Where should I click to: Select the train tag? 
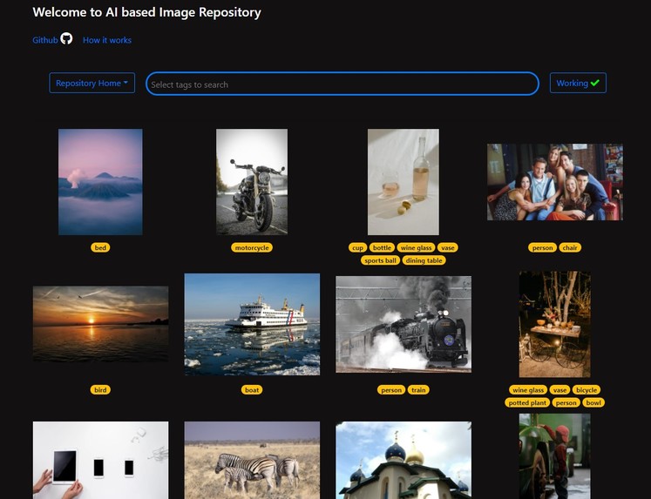click(418, 390)
